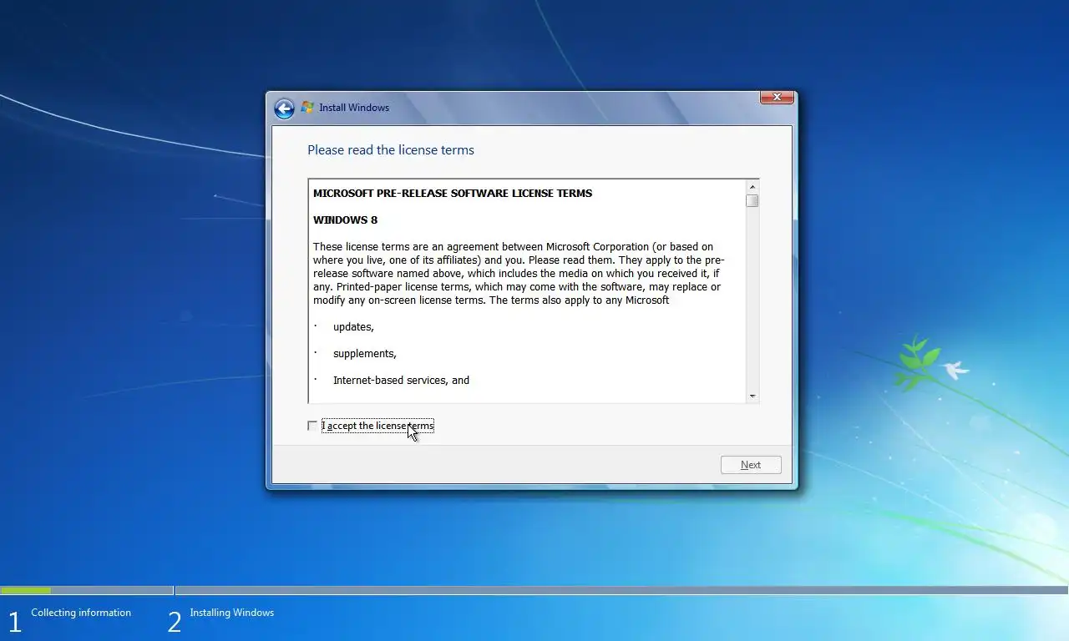Viewport: 1069px width, 641px height.
Task: Go back using the blue arrow button
Action: coord(284,108)
